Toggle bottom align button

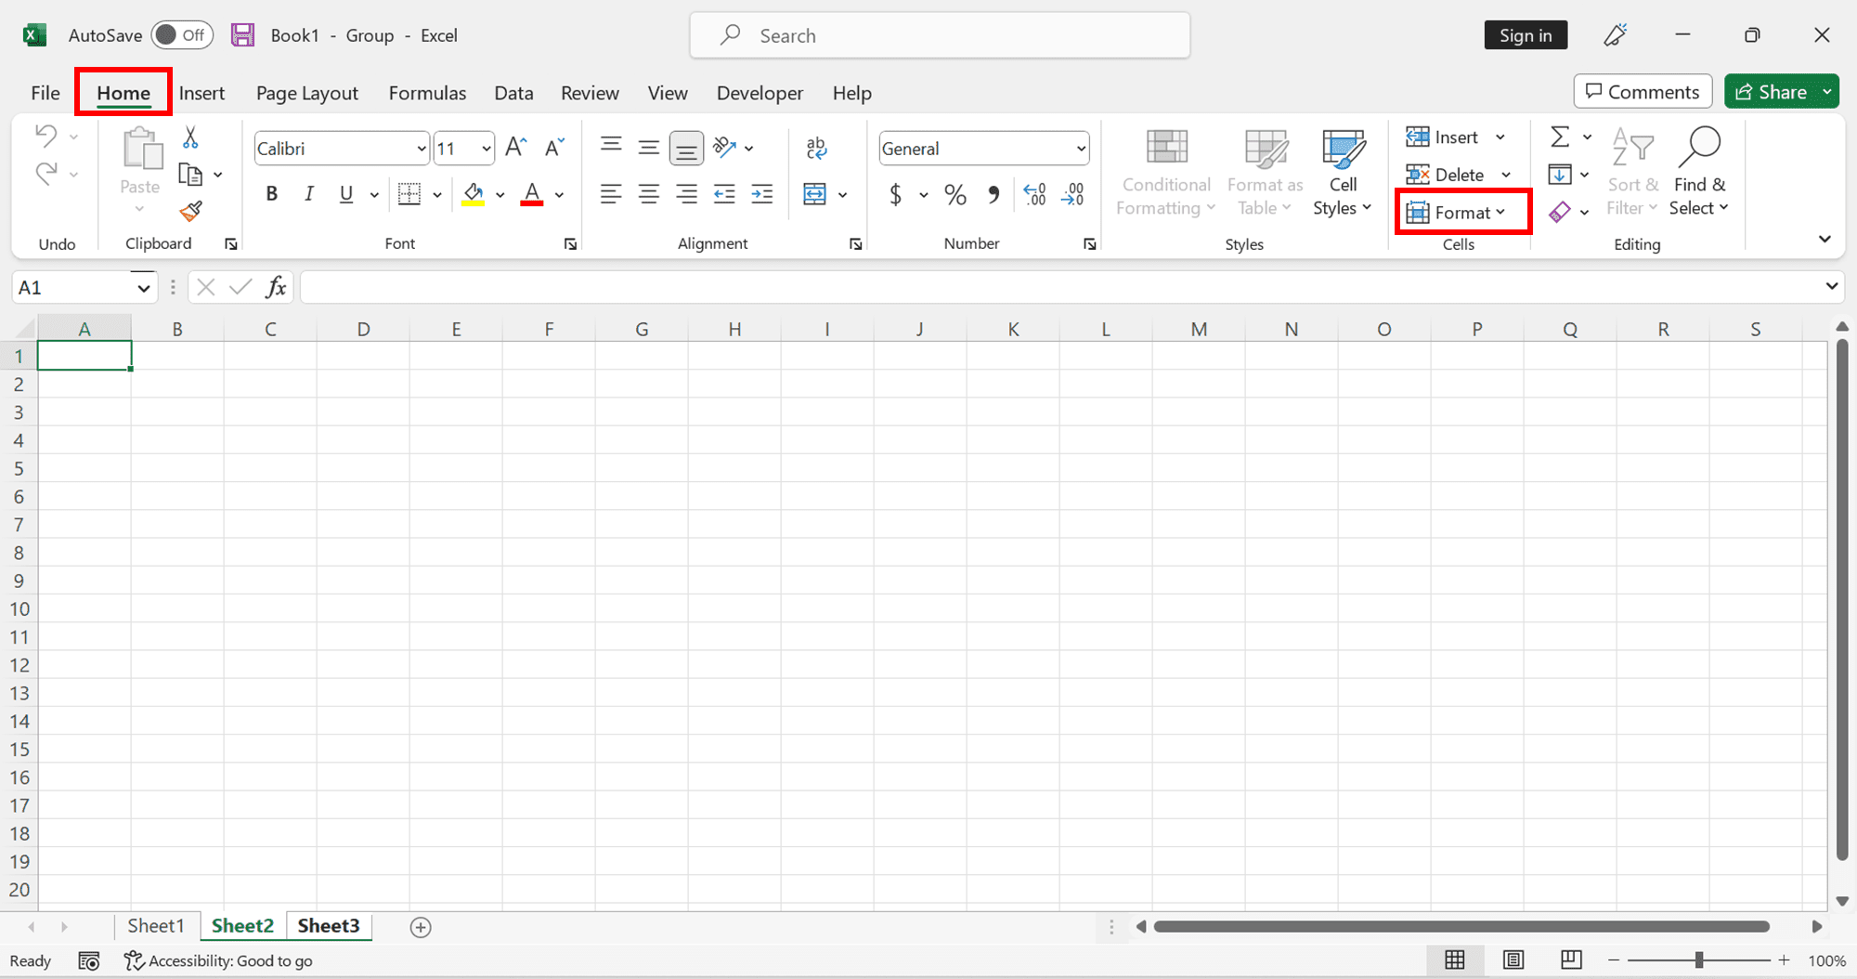pos(687,148)
